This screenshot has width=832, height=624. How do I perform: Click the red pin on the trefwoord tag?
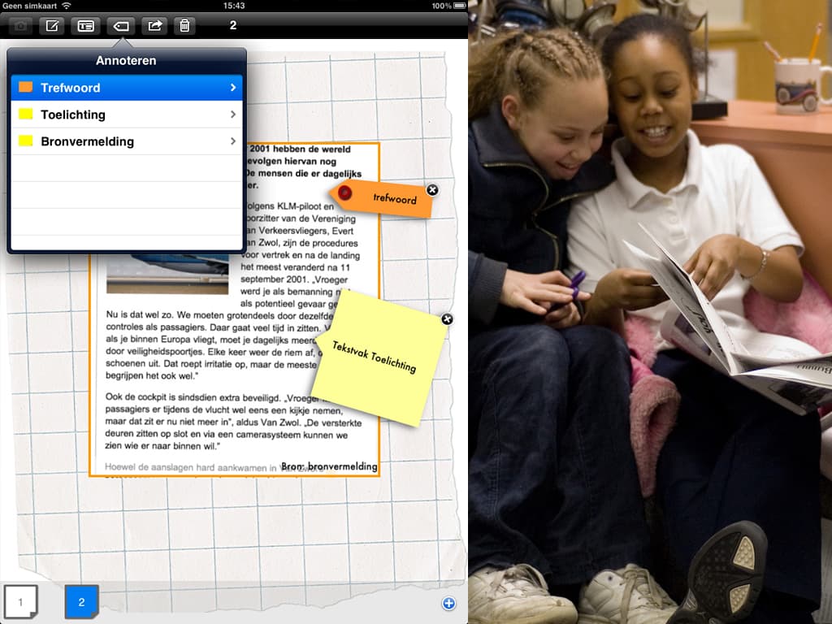point(344,193)
